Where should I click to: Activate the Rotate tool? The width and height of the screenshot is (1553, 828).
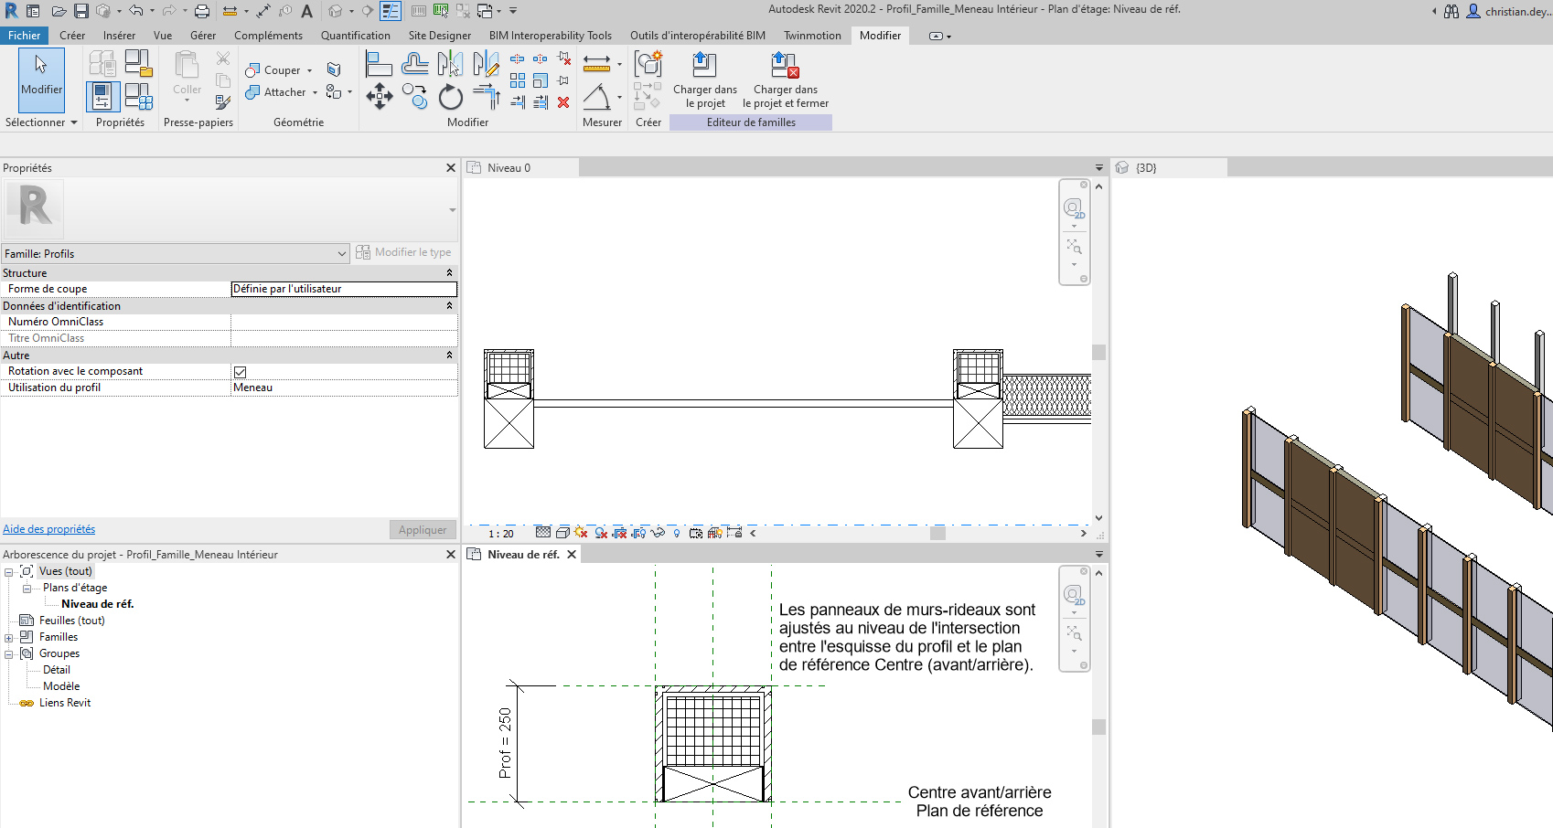[x=451, y=97]
